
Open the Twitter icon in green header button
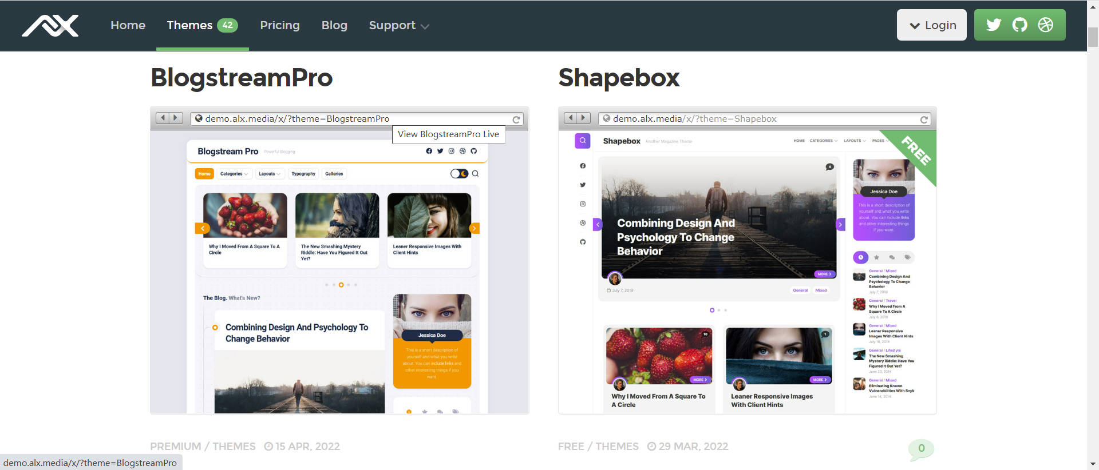coord(994,25)
